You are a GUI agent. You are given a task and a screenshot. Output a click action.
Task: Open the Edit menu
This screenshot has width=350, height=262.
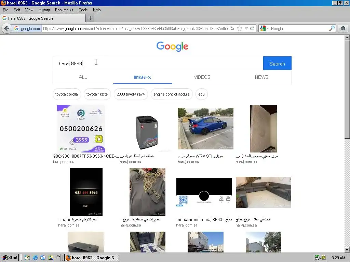tap(17, 10)
